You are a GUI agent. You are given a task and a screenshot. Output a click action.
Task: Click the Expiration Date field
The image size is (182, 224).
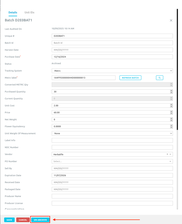pos(112,175)
